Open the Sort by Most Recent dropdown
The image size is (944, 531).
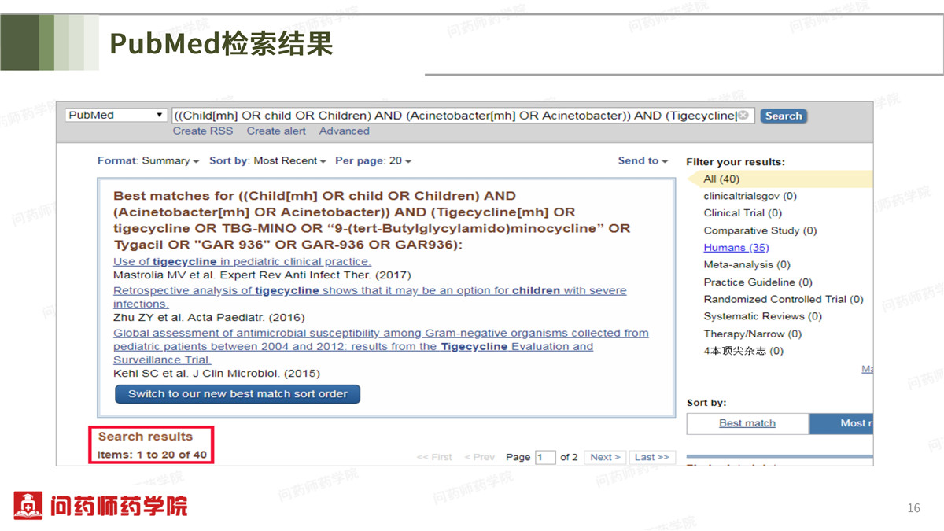pos(267,160)
